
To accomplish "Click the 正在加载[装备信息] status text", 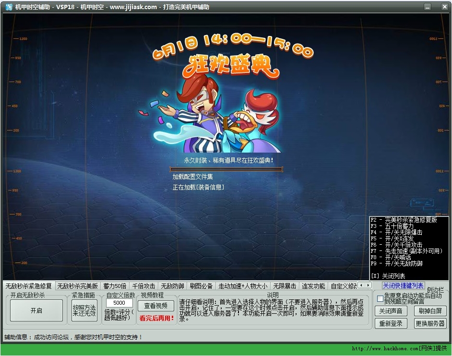I will point(198,187).
